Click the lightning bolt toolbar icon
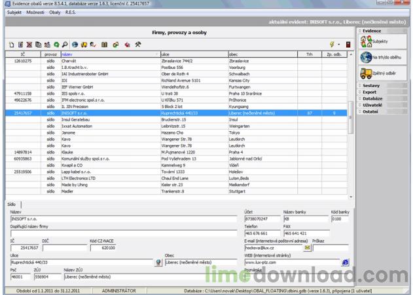The image size is (413, 295). (x=332, y=45)
